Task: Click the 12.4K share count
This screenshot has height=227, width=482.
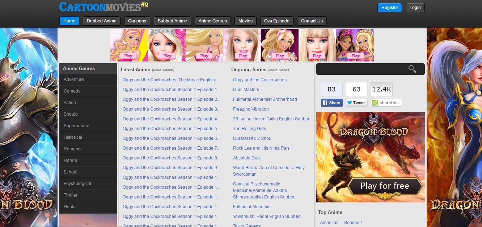Action: pyautogui.click(x=381, y=89)
